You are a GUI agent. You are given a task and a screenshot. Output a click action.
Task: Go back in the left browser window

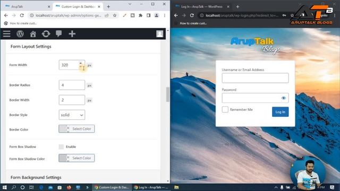(x=6, y=15)
